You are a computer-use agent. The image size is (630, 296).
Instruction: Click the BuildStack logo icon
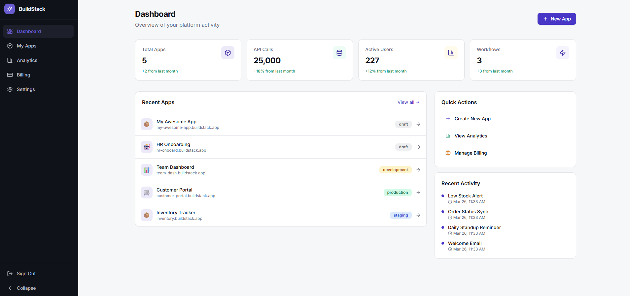10,9
